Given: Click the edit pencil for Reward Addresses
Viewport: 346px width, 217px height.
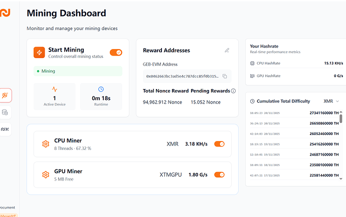Looking at the screenshot, I should 227,50.
